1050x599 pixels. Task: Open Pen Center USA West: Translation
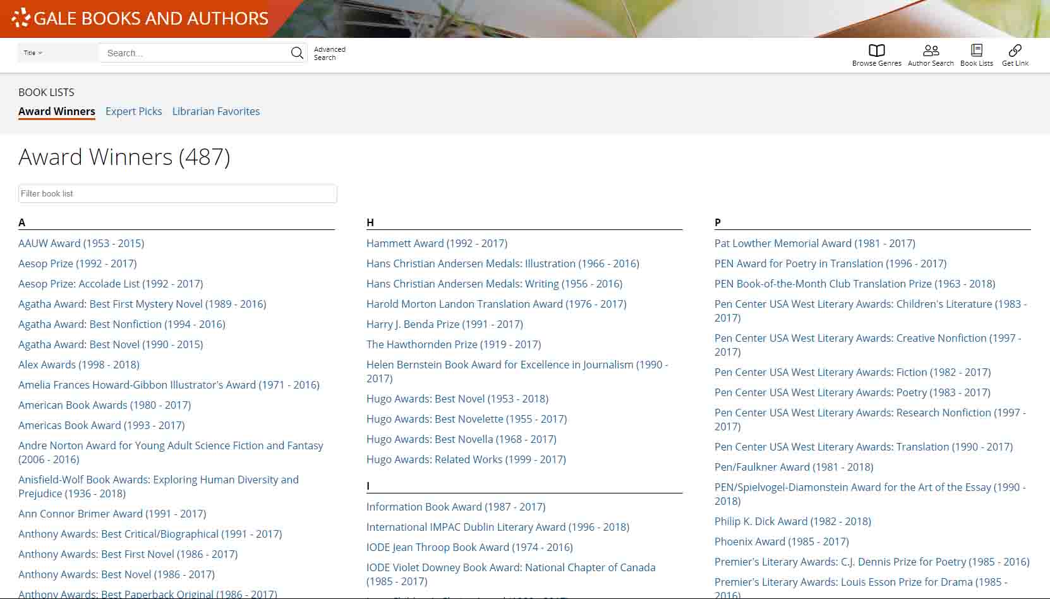(x=864, y=447)
